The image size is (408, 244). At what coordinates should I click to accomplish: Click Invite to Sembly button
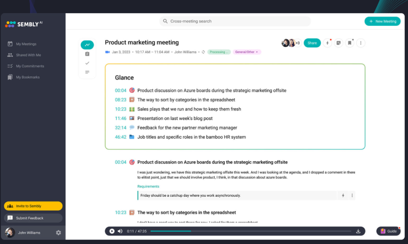[33, 206]
